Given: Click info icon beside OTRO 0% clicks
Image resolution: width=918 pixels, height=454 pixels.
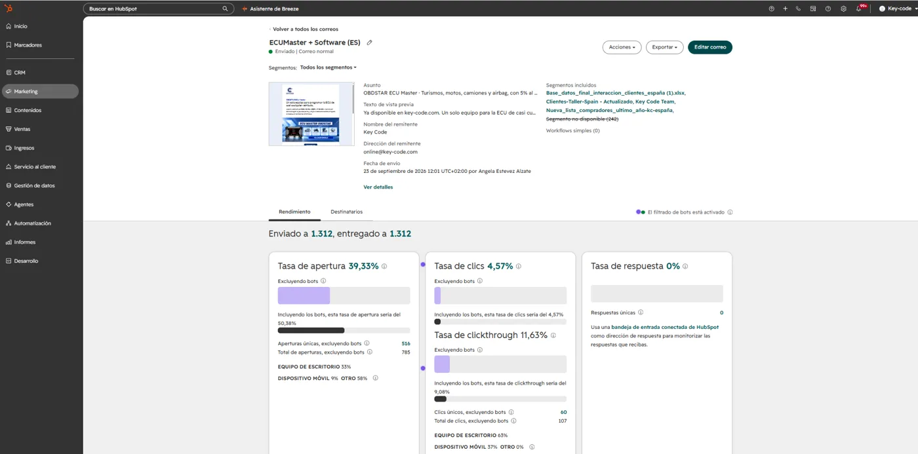Looking at the screenshot, I should click(x=532, y=447).
